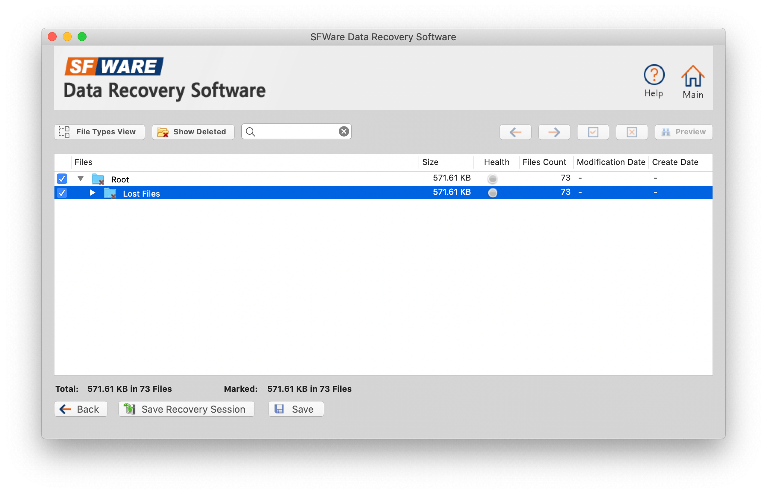Click the Save button
Viewport: 767px width, 494px height.
[296, 409]
